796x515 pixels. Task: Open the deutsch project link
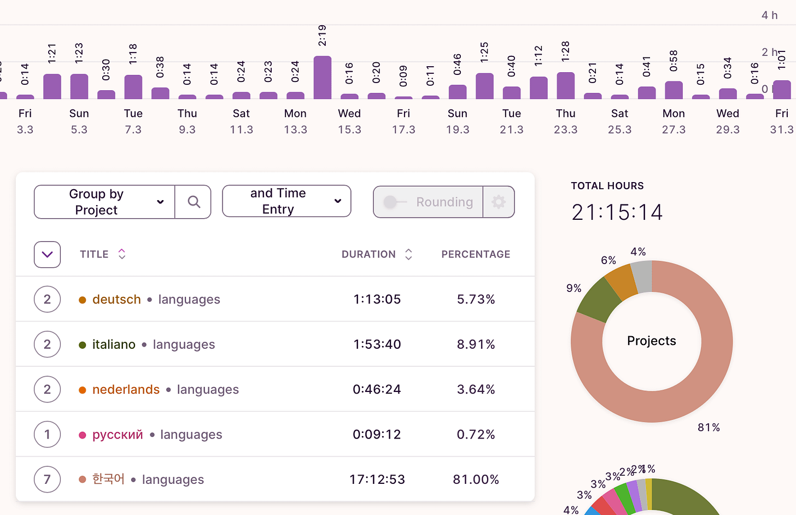pyautogui.click(x=116, y=299)
